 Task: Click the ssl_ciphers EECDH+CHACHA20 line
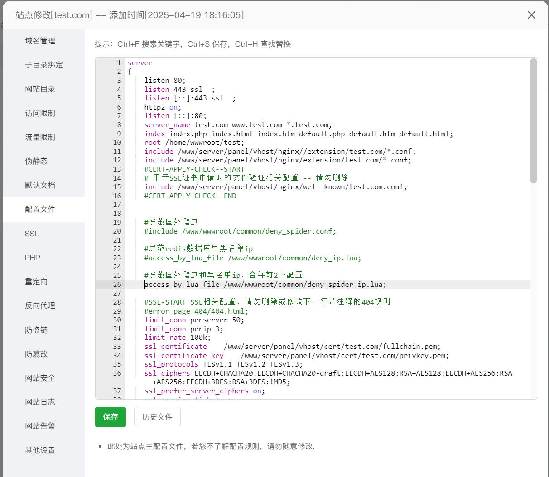click(x=328, y=377)
